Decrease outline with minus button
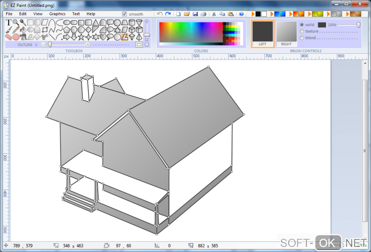Screen dimensions: 371x252 click(43, 44)
